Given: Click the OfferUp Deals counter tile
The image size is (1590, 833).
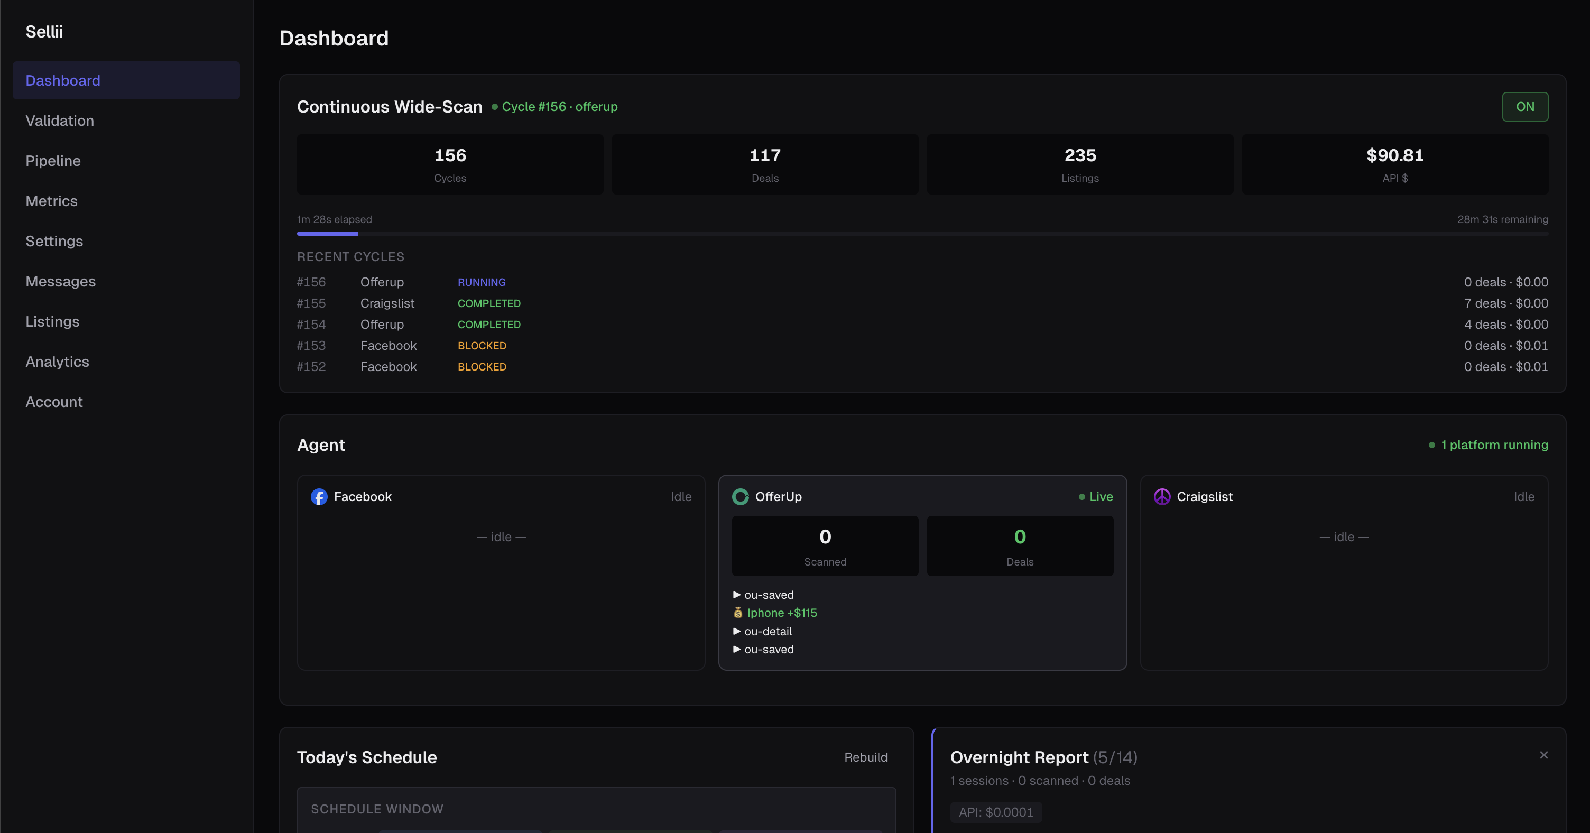Looking at the screenshot, I should pos(1020,546).
